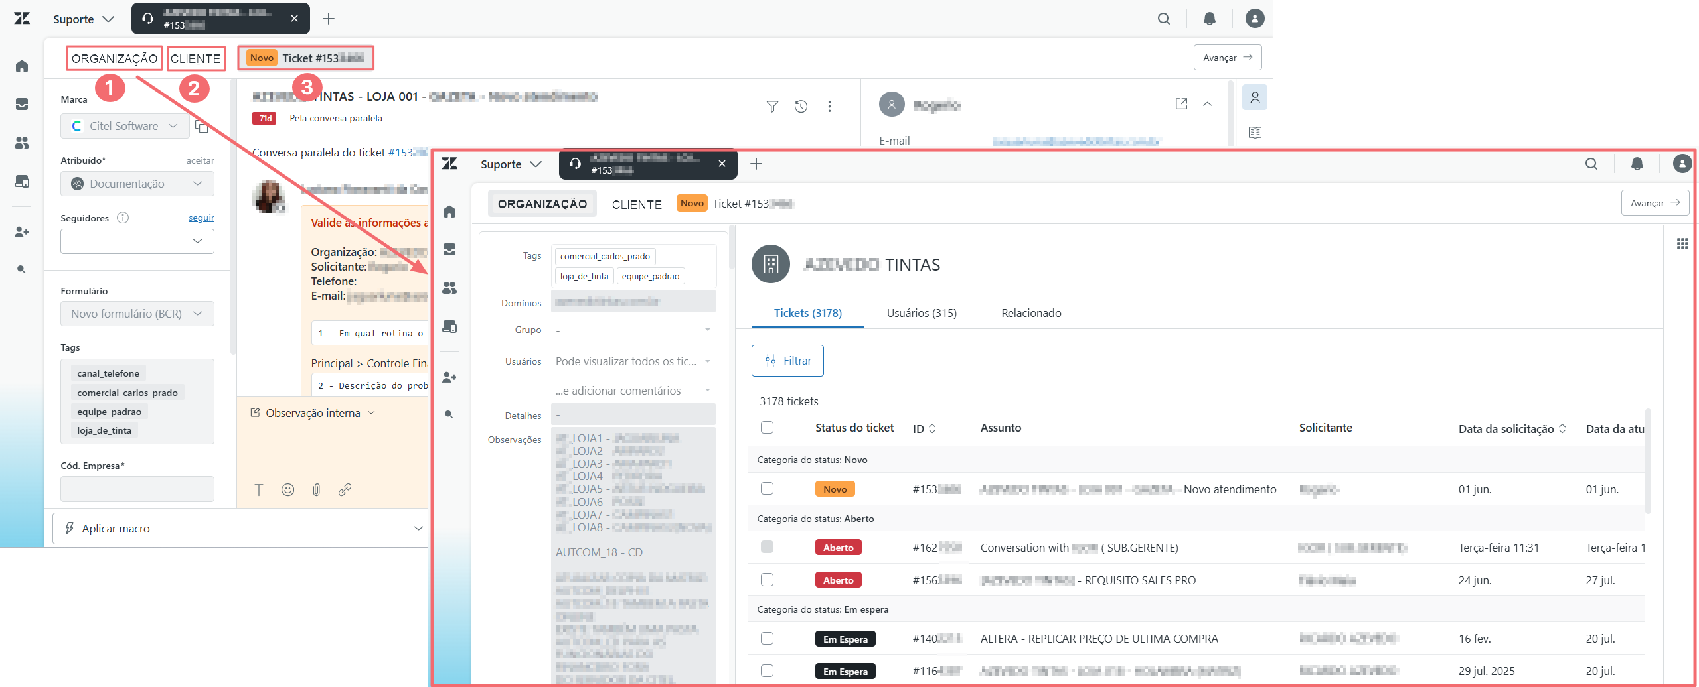Click Home icon in front window sidebar

coord(449,212)
